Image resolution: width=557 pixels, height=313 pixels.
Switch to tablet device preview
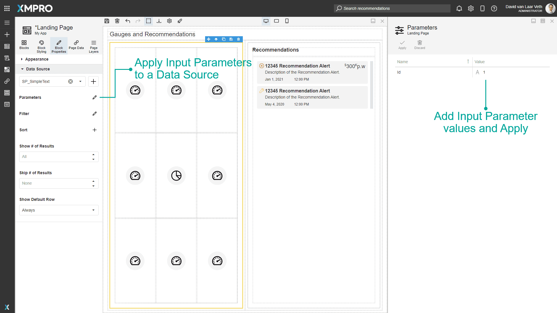click(276, 21)
